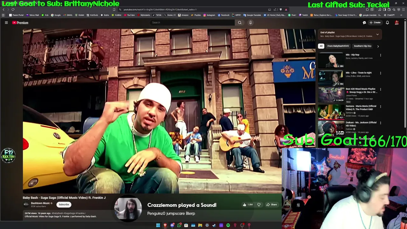
Task: Subscribe to Bashtown Music
Action: coord(64,205)
